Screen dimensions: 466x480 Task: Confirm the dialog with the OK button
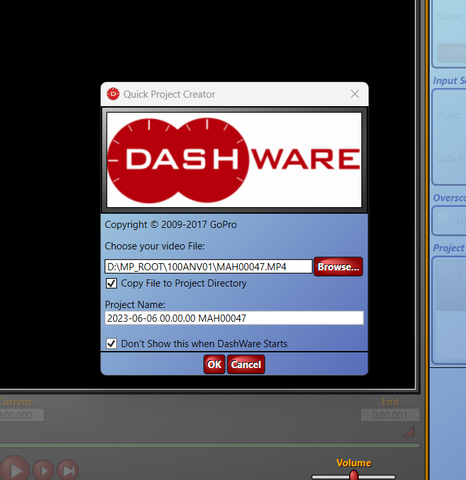point(214,364)
